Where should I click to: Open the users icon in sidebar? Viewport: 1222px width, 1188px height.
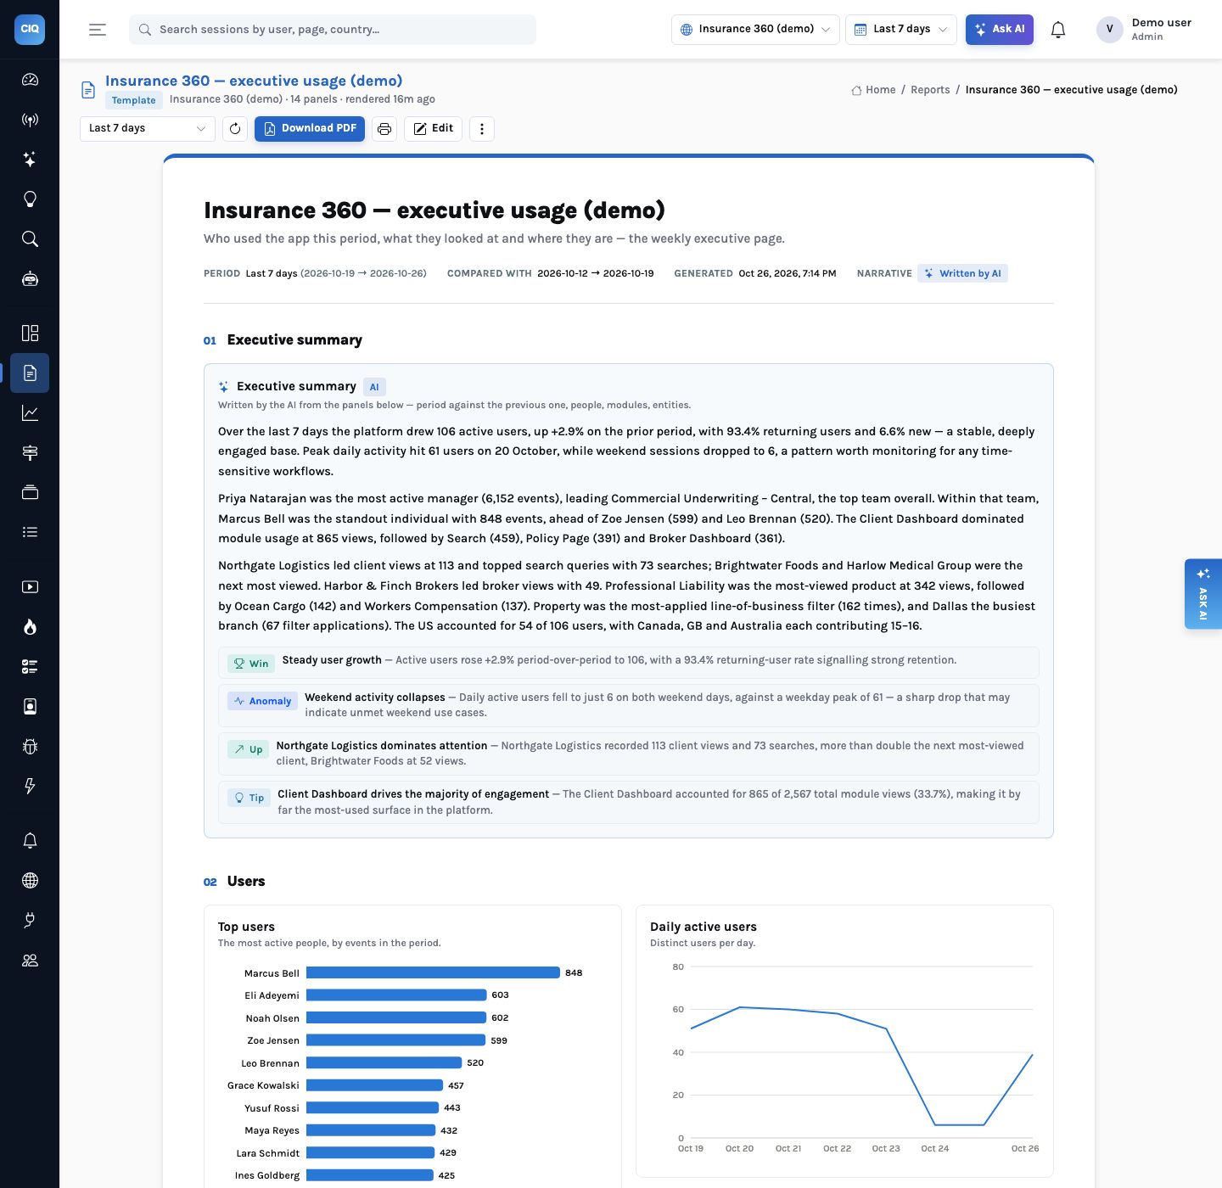30,961
